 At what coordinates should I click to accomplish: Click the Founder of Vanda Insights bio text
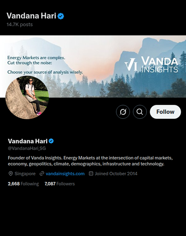point(90,161)
